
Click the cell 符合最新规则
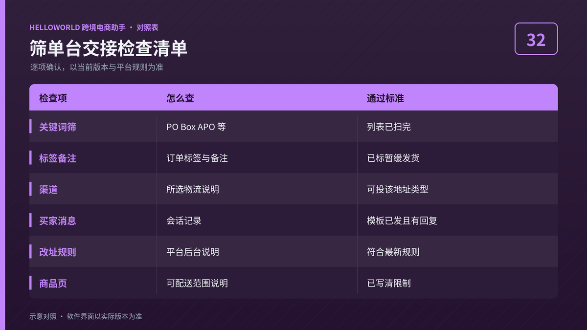393,252
